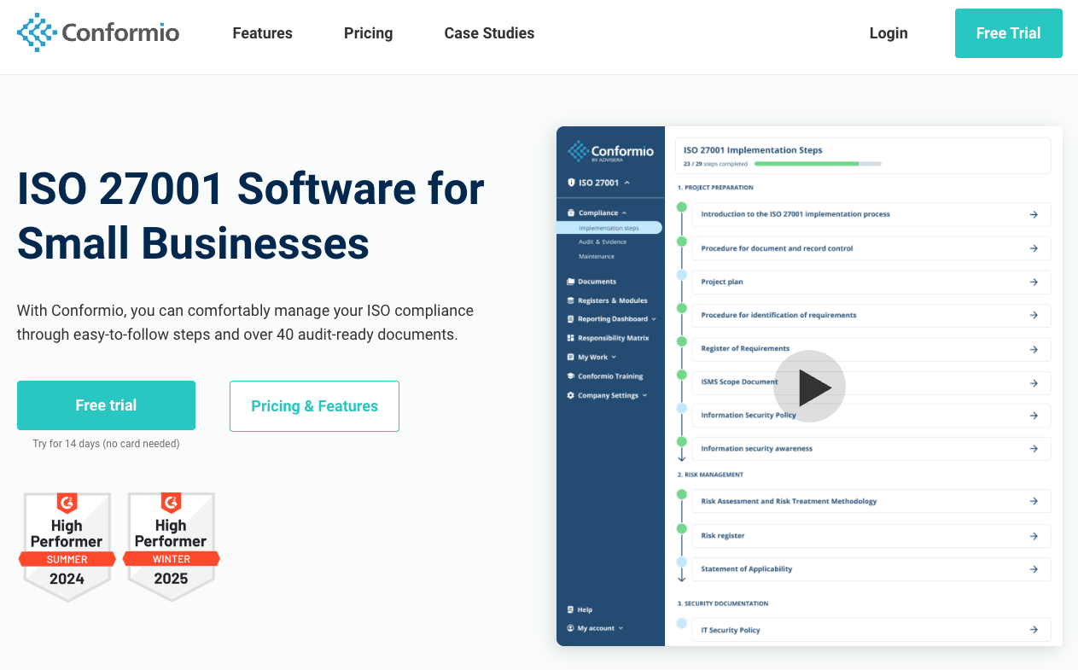This screenshot has width=1078, height=670.
Task: Click the Conformio logo in the header
Action: (x=98, y=32)
